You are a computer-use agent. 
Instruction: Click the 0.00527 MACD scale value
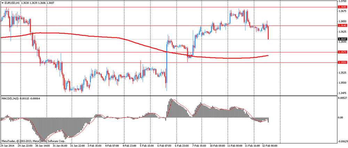coord(342,98)
